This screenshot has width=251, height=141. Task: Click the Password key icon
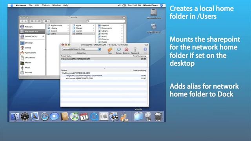point(135,50)
